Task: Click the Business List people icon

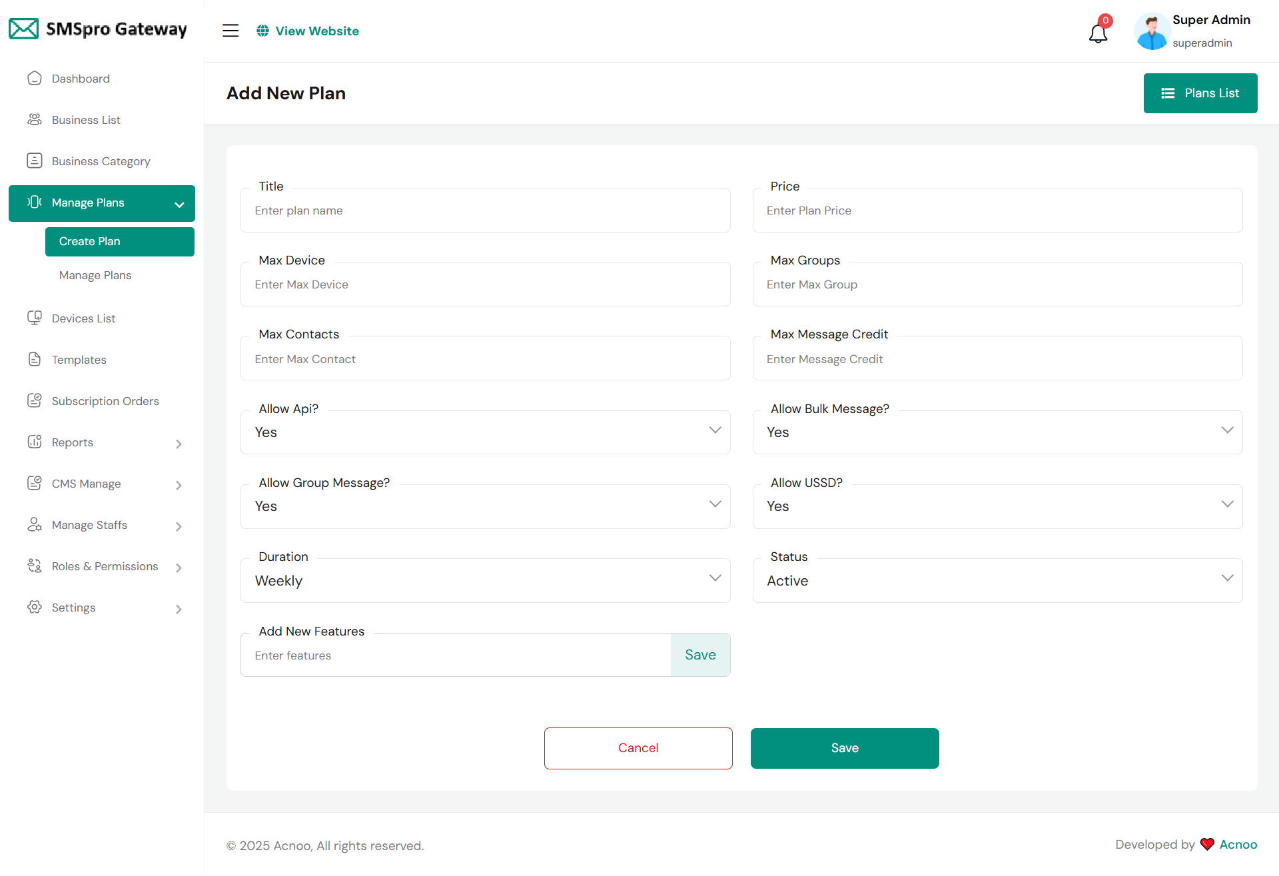Action: tap(35, 120)
